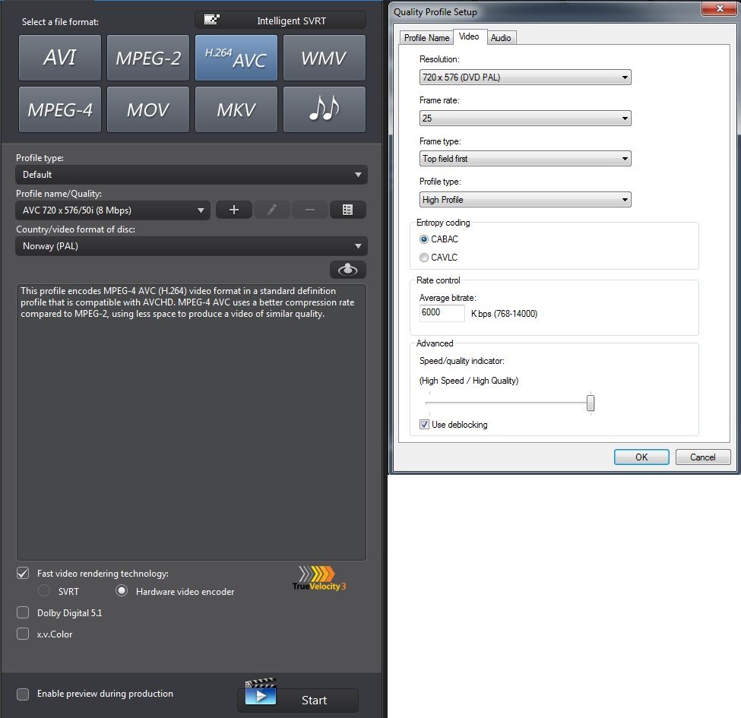The height and width of the screenshot is (718, 741).
Task: Enable x.v.Color checkbox
Action: (23, 634)
